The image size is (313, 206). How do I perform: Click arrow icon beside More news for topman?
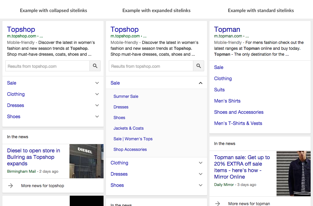(218, 203)
